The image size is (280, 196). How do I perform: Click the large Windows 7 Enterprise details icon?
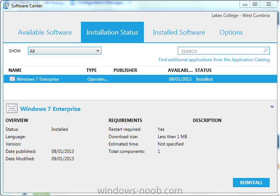point(12,108)
